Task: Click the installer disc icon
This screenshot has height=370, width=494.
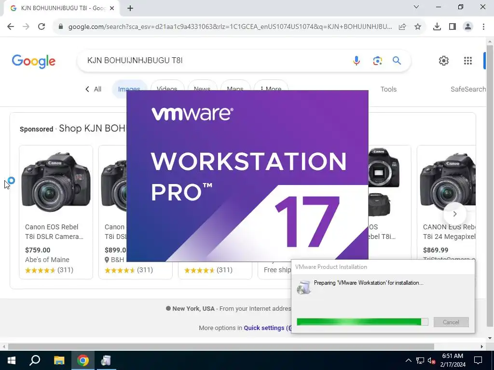Action: [304, 287]
